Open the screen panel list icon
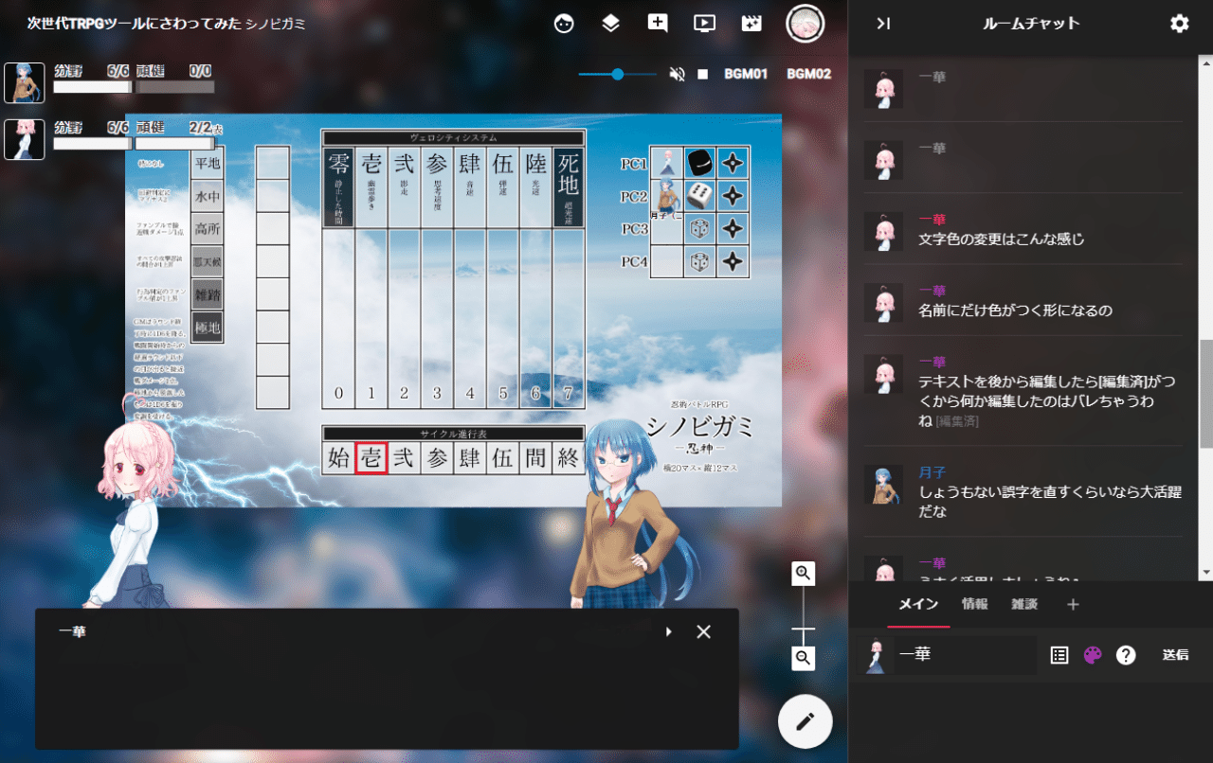1213x763 pixels. (x=704, y=24)
